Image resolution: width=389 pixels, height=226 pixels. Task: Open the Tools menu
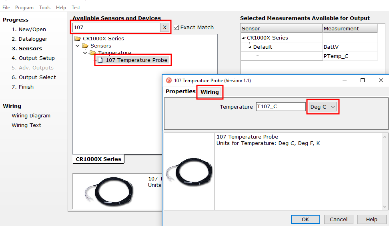pos(45,8)
